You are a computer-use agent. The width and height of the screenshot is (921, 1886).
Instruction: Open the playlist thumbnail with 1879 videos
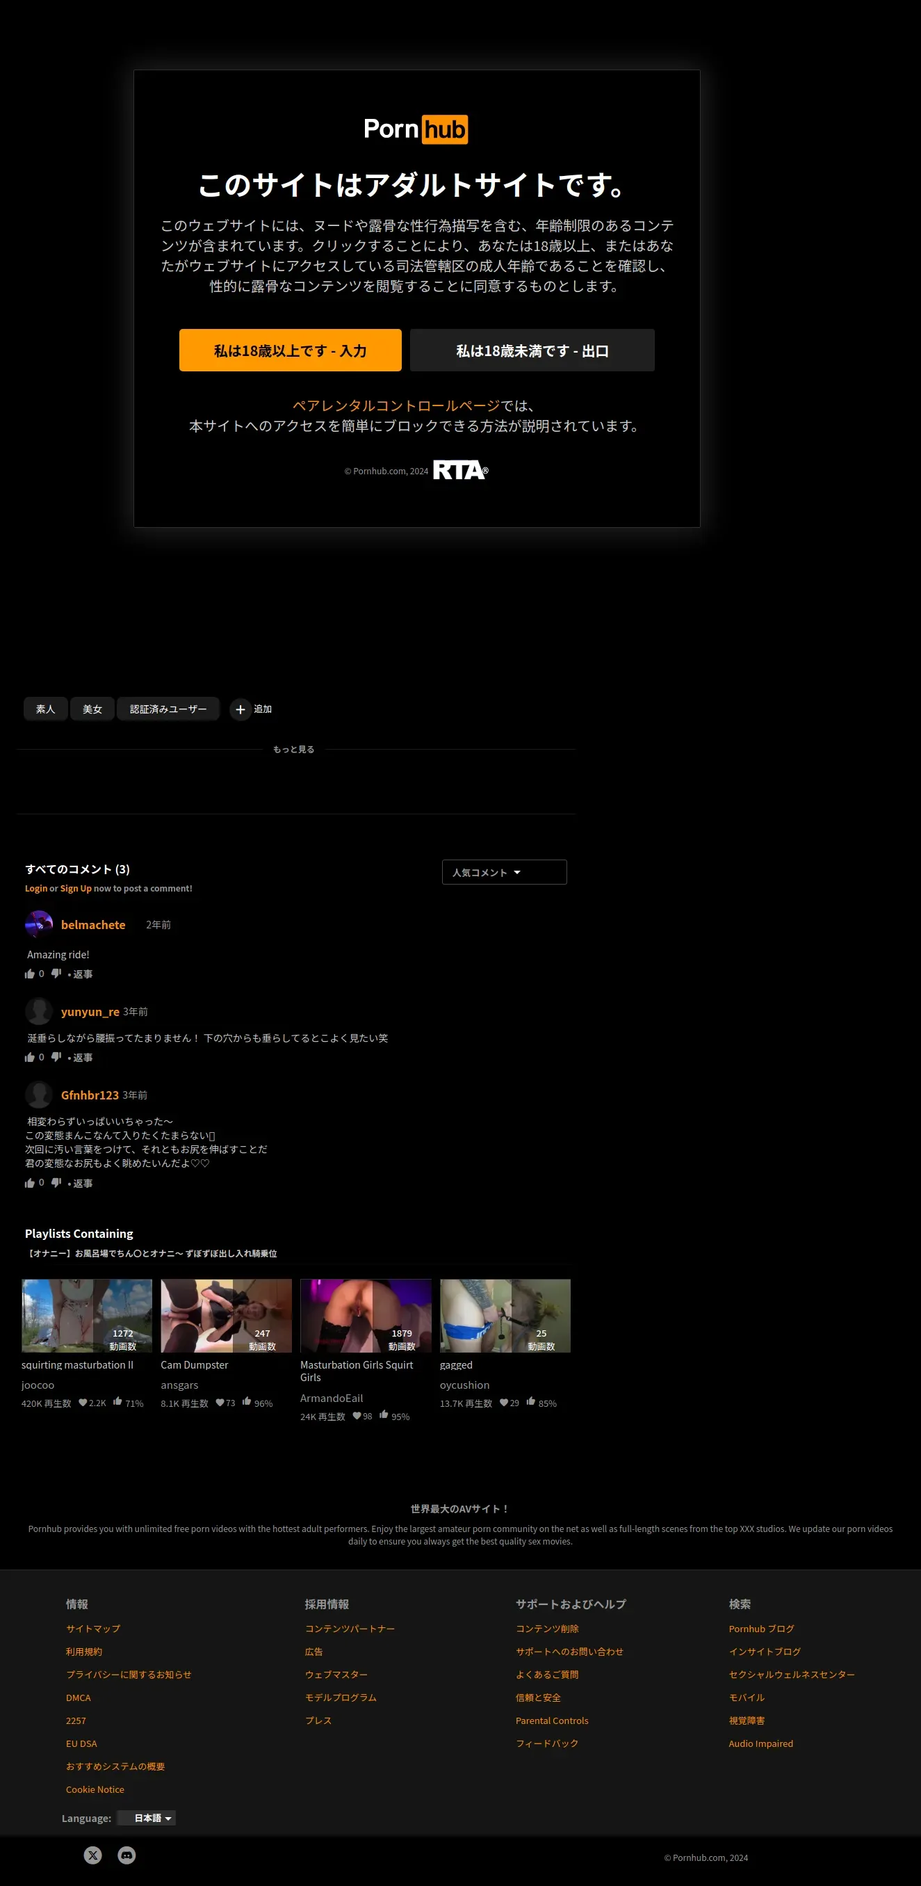point(366,1316)
